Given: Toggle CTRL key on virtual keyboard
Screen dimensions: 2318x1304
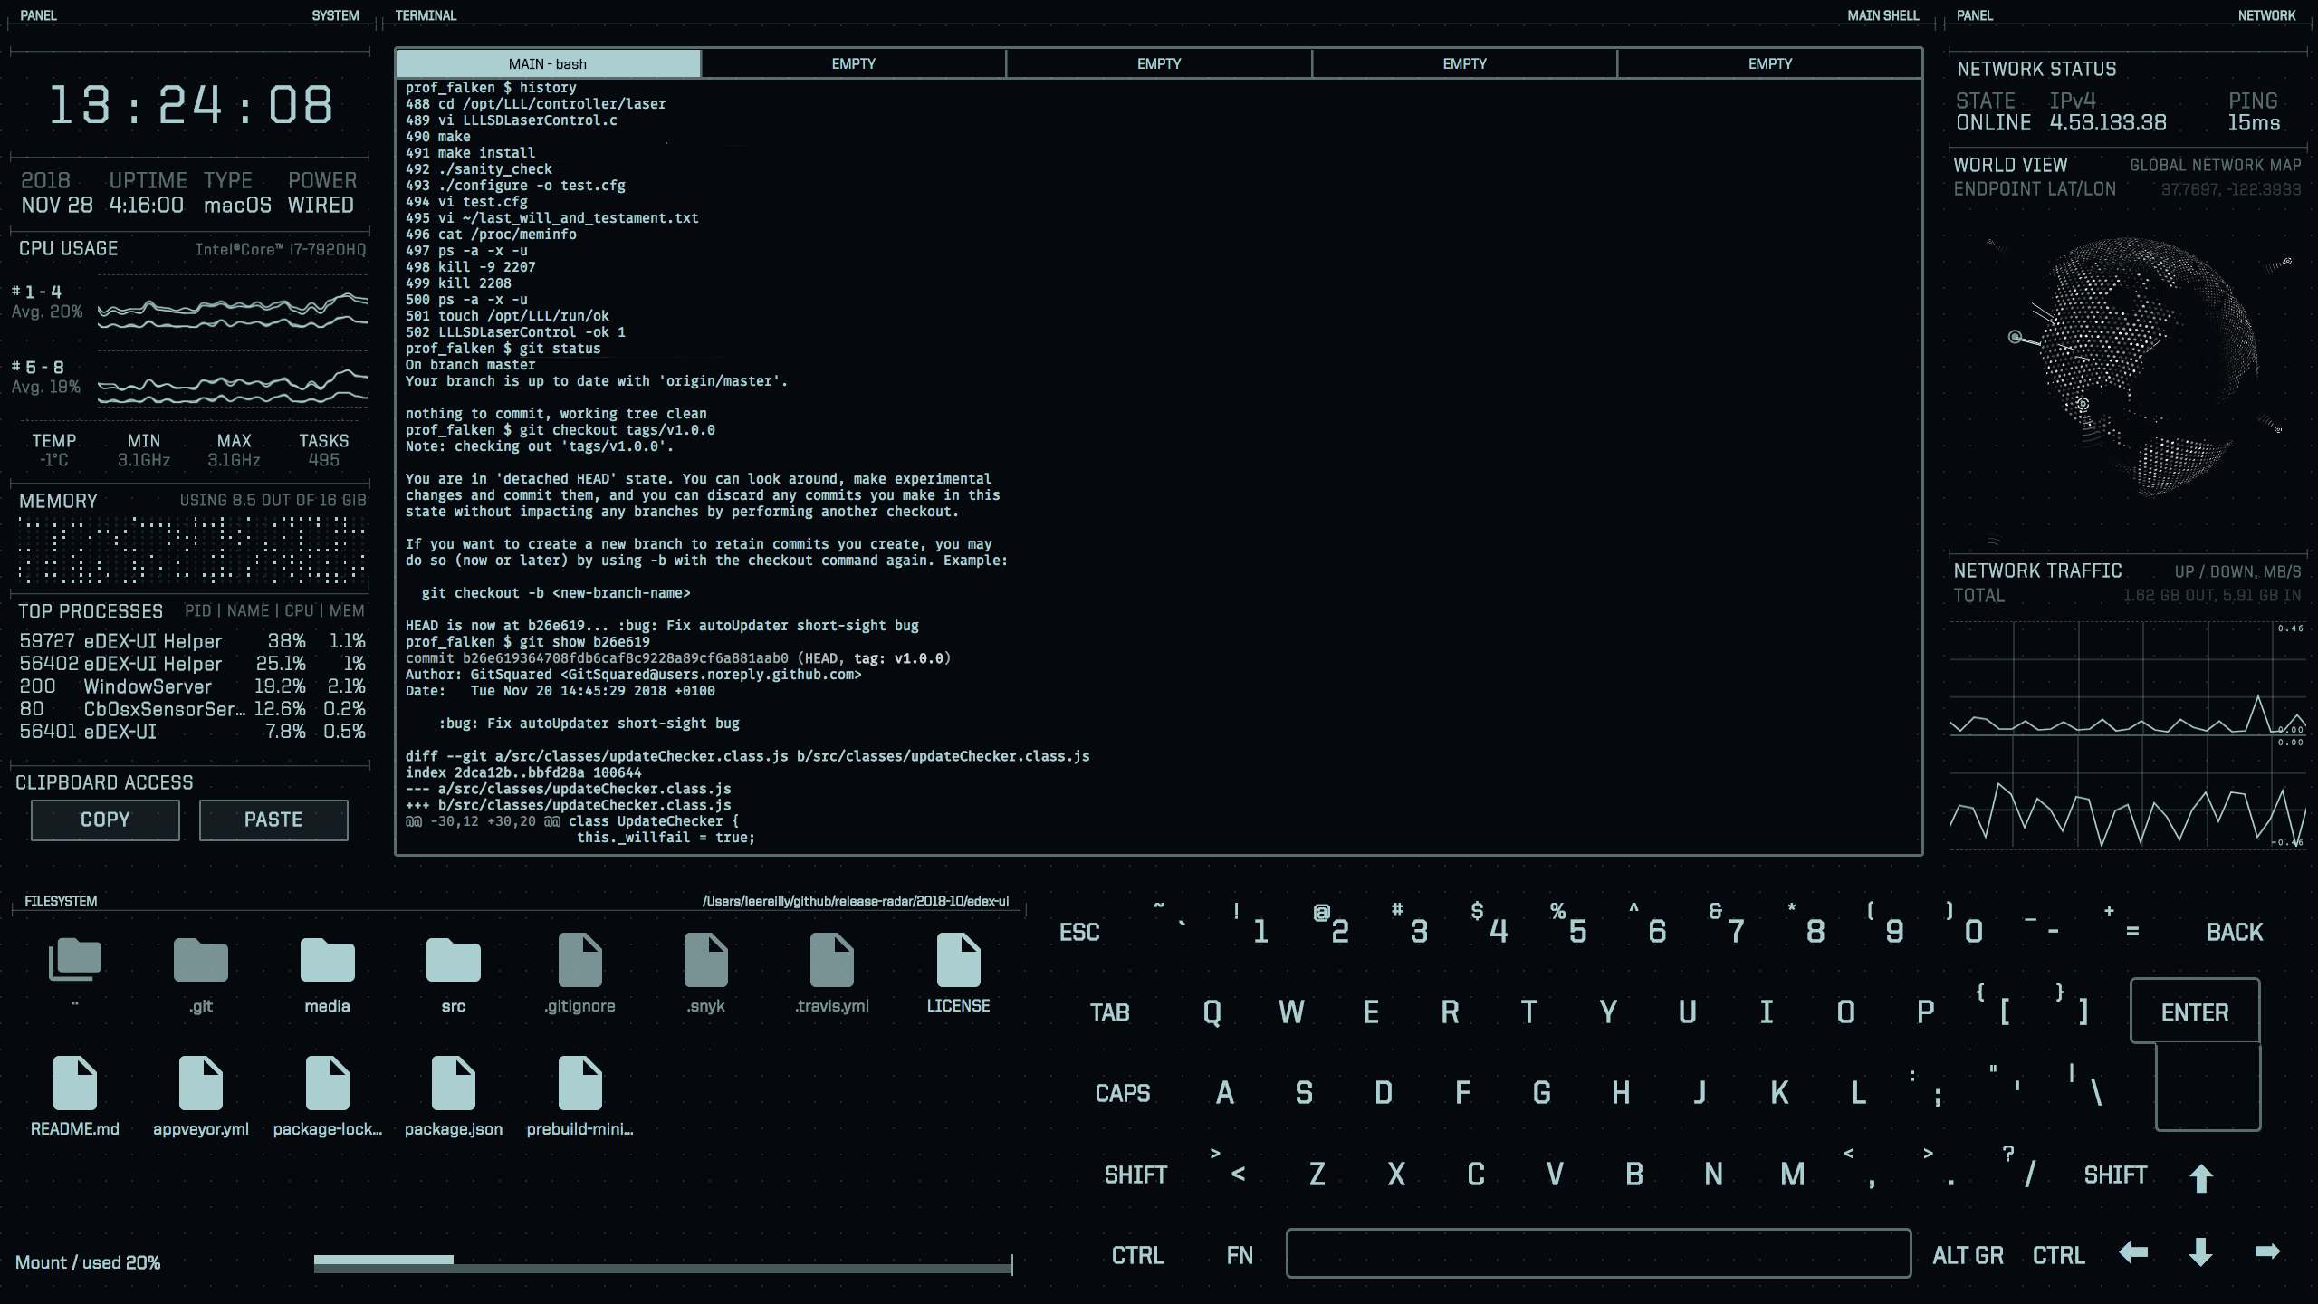Looking at the screenshot, I should tap(1138, 1256).
